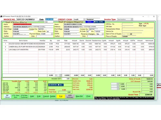This screenshot has height=120, width=161.
Task: Click the receiver Aadhar field
Action: point(21,36)
